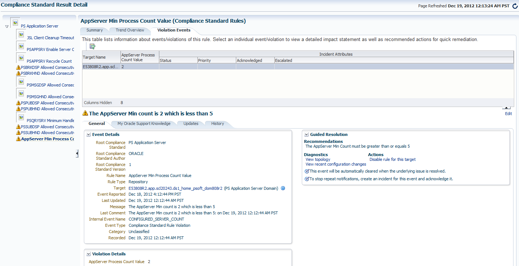
Task: Select PSMSGDSP Allowed Consecutive tree item
Action: [51, 85]
